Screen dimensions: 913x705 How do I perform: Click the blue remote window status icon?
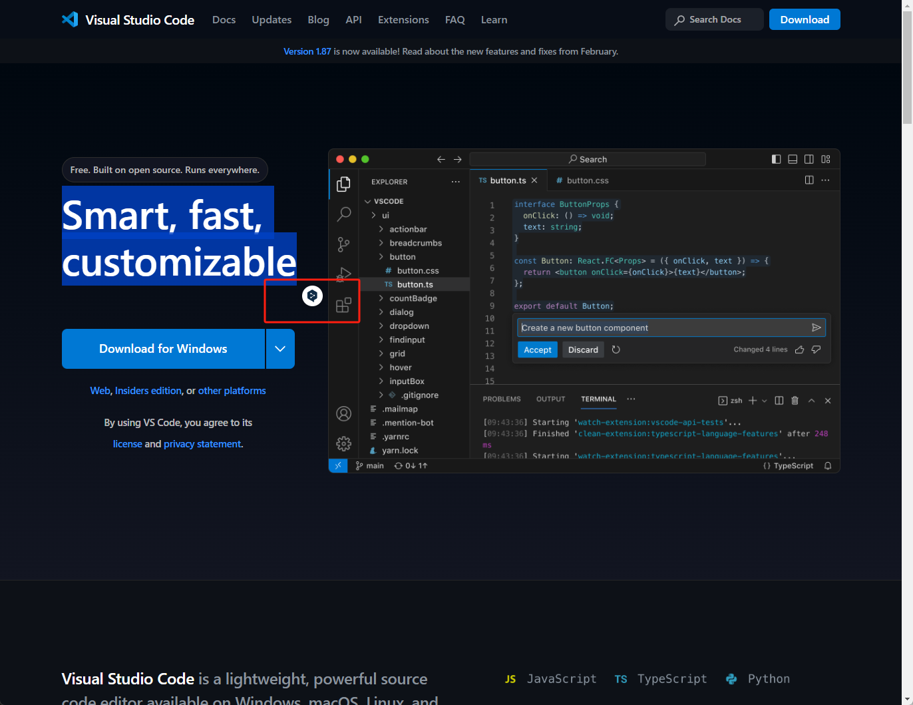click(338, 465)
